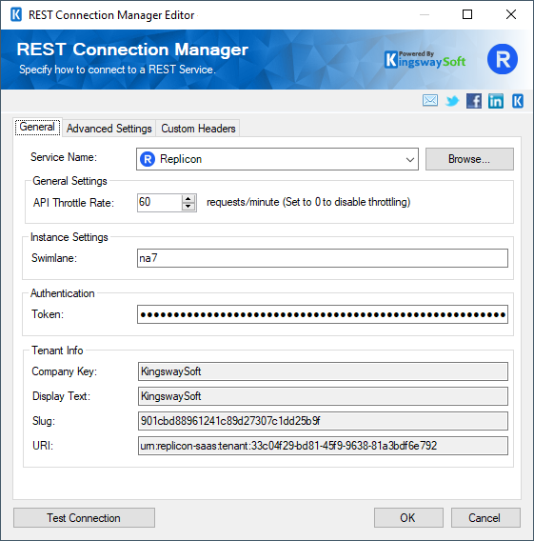The image size is (534, 541).
Task: Click the OK button
Action: point(408,518)
